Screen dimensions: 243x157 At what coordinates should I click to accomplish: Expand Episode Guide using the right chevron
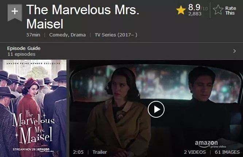point(235,51)
